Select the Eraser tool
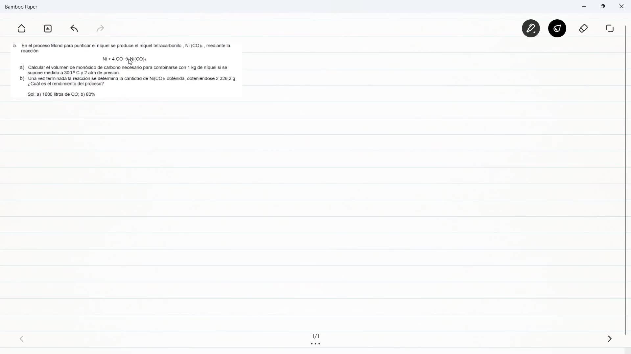The width and height of the screenshot is (631, 354). (583, 29)
